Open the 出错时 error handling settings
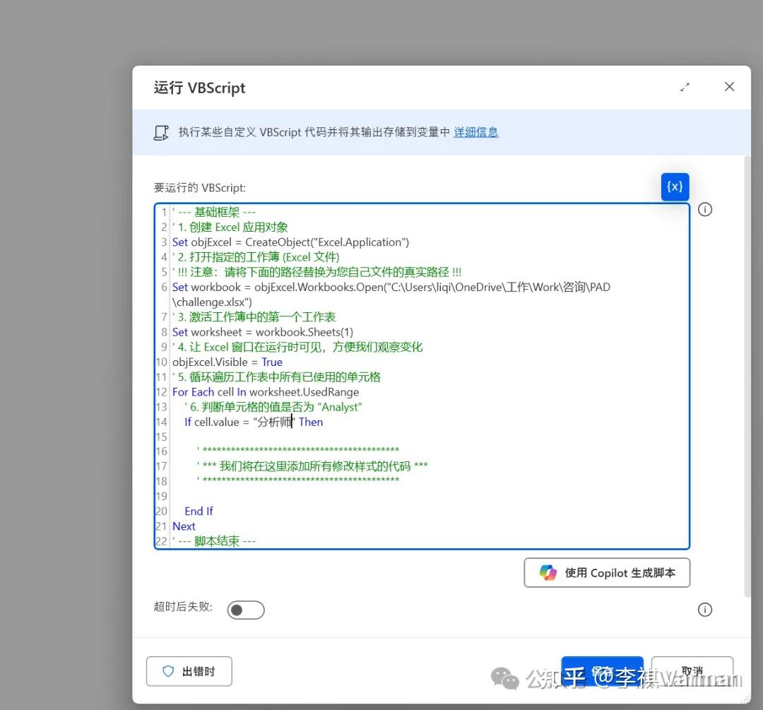The image size is (763, 710). [189, 671]
